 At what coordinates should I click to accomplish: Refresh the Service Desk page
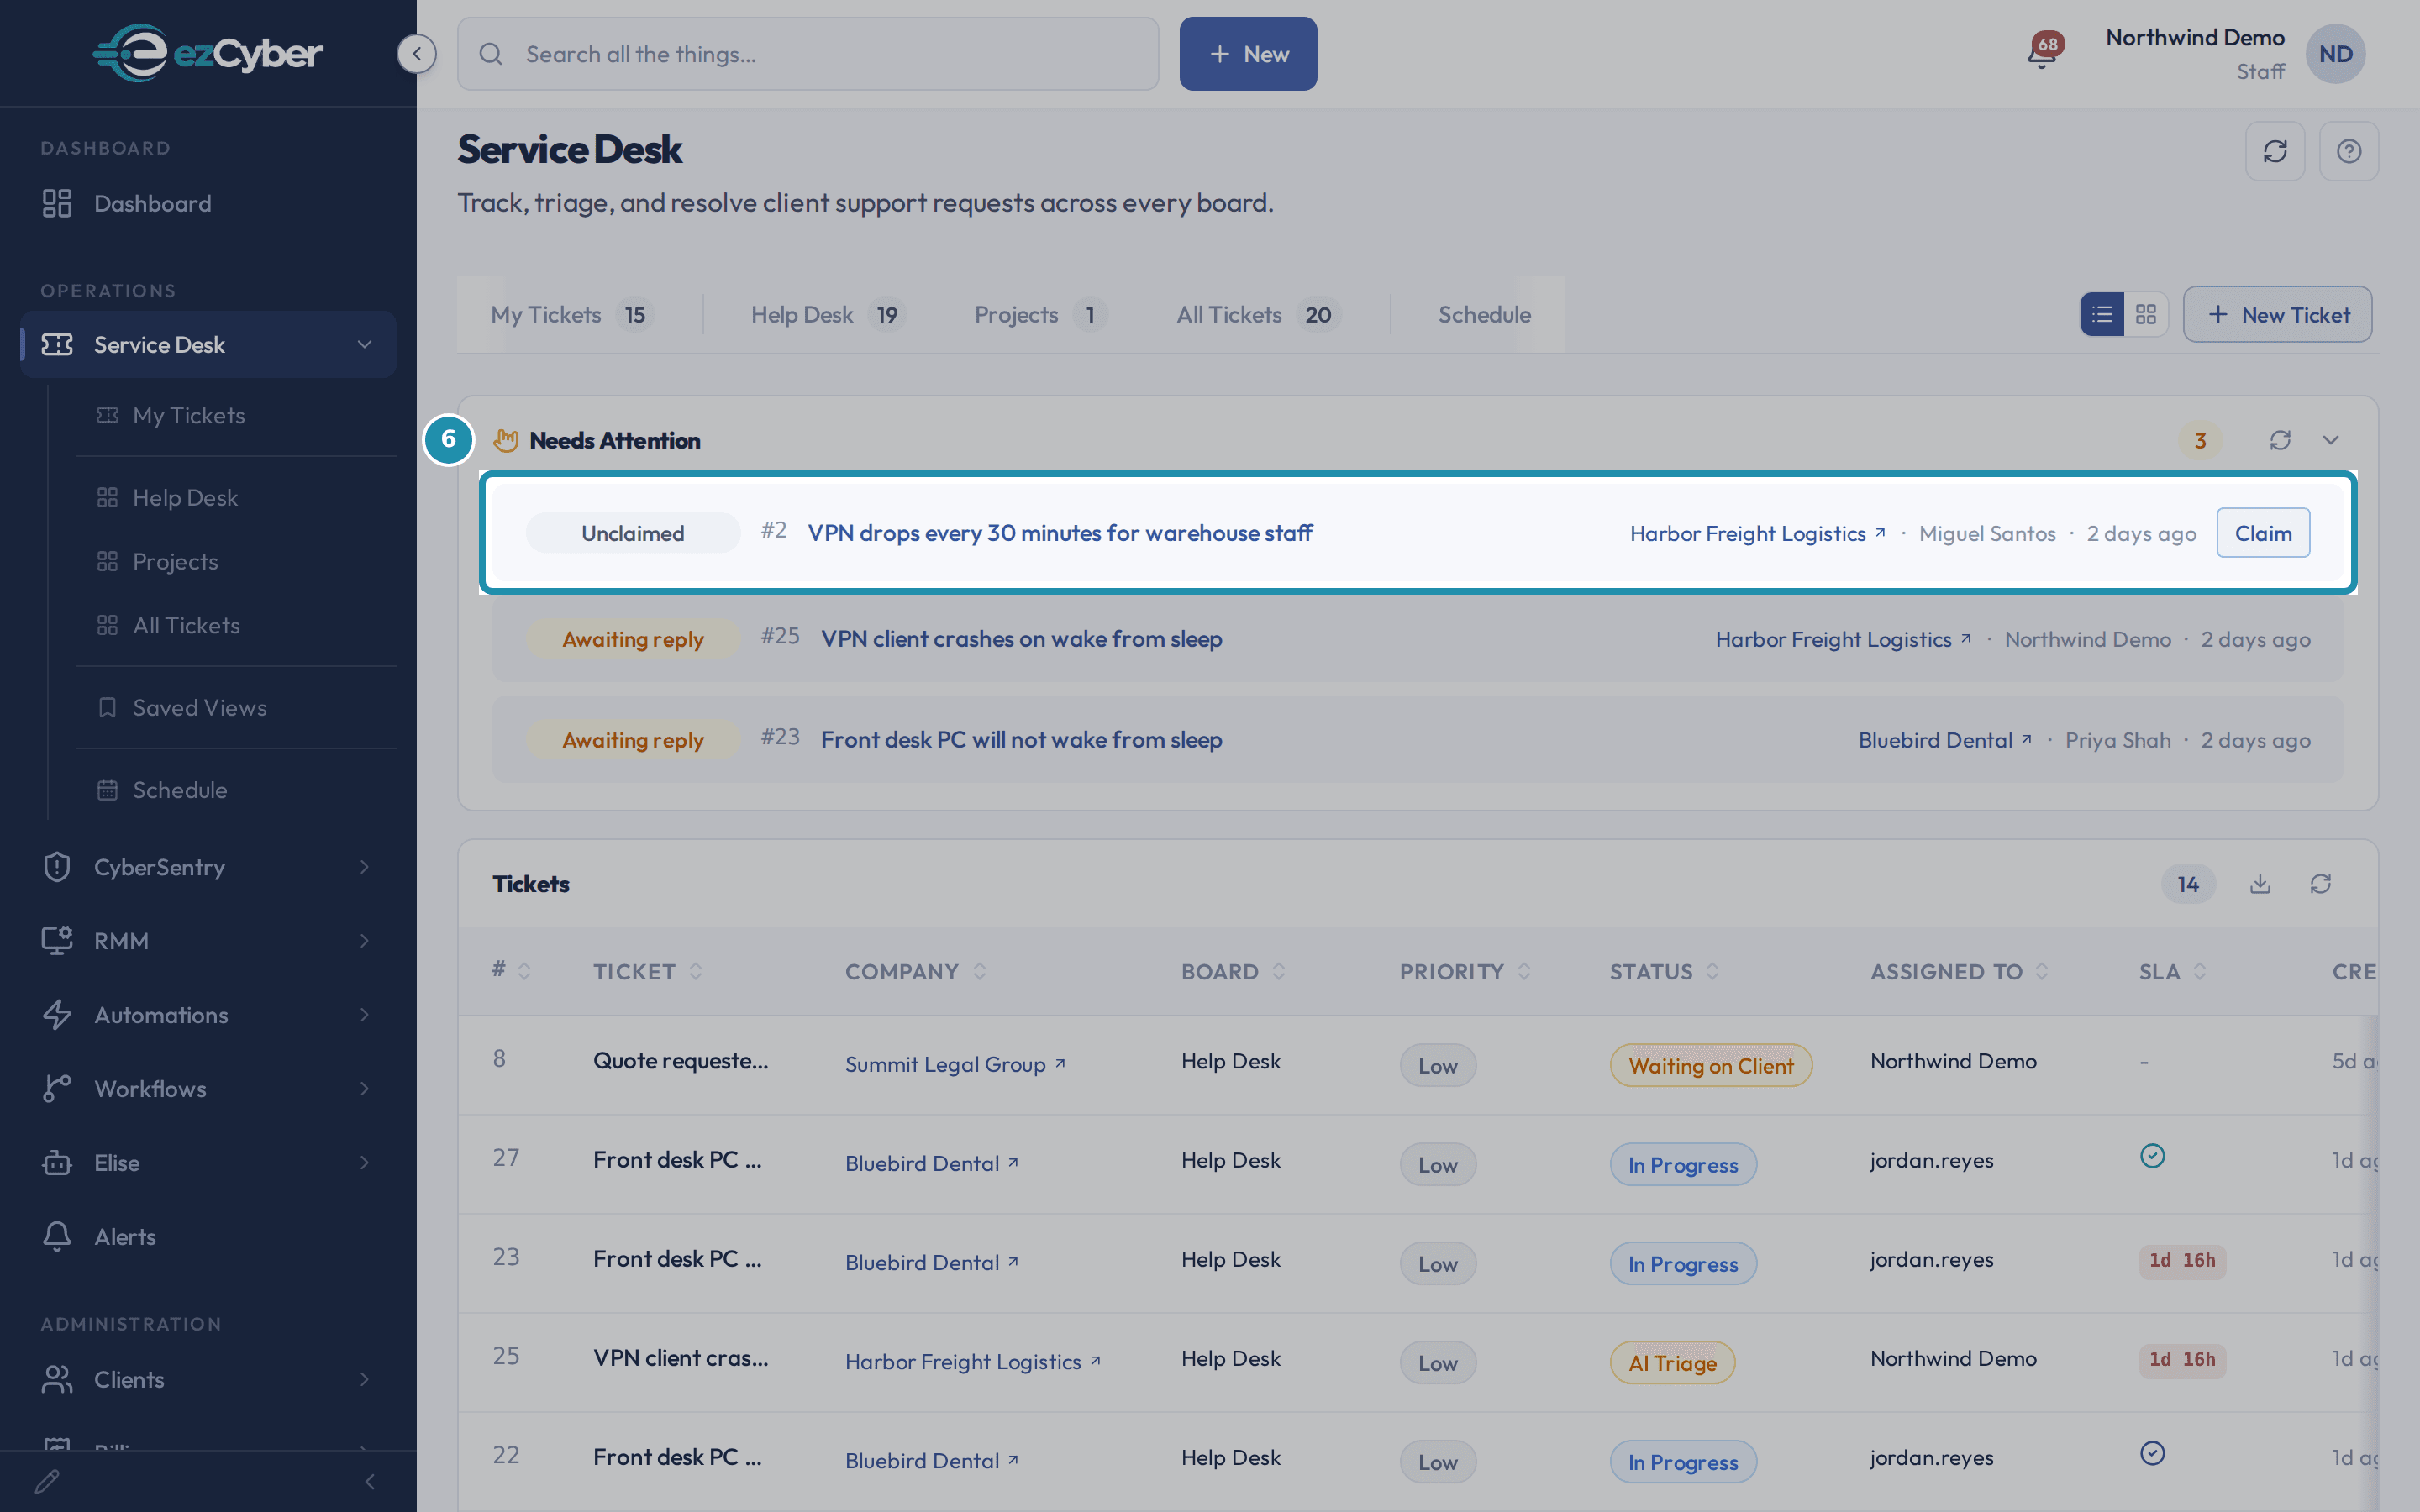pyautogui.click(x=2275, y=151)
